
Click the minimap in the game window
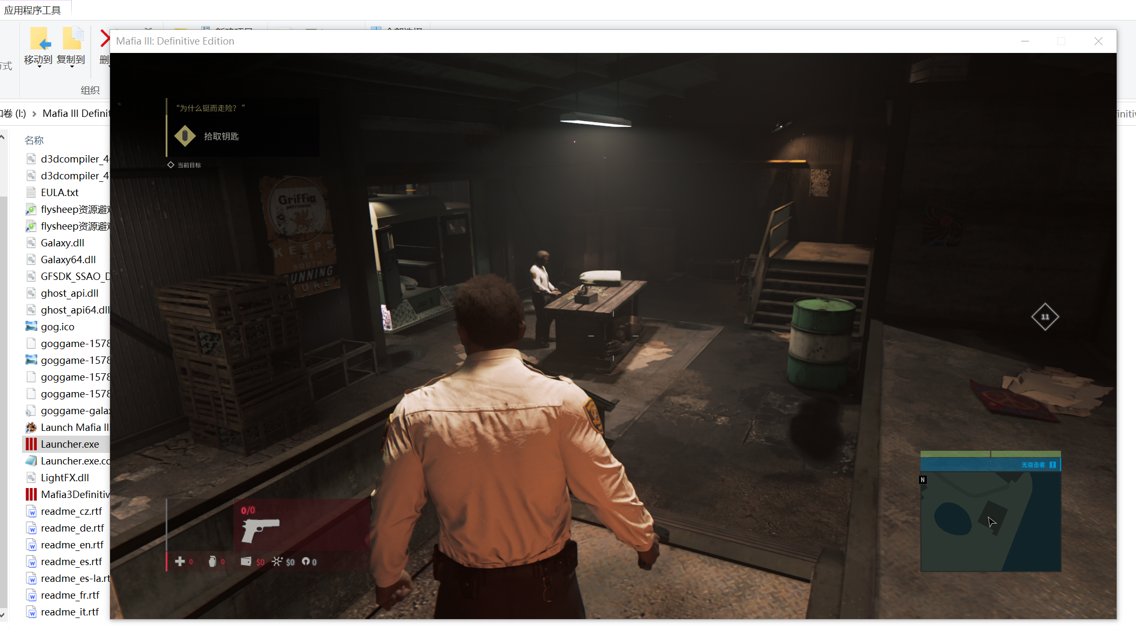[x=991, y=522]
